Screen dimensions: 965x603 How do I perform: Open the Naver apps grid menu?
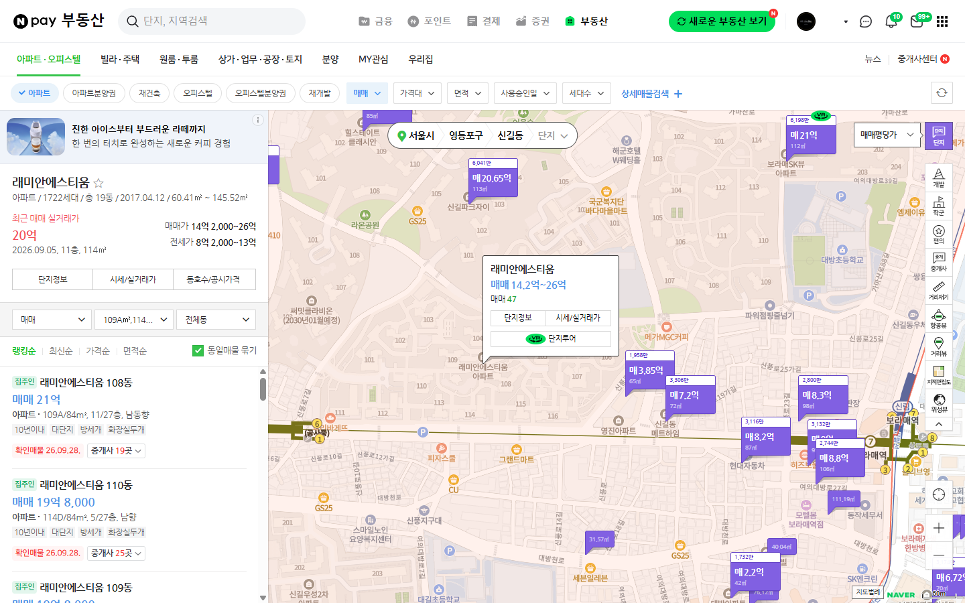(942, 21)
